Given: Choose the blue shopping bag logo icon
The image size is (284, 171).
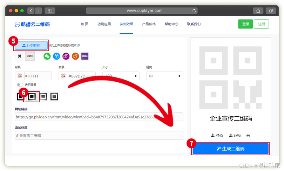Looking at the screenshot, I should [x=56, y=56].
